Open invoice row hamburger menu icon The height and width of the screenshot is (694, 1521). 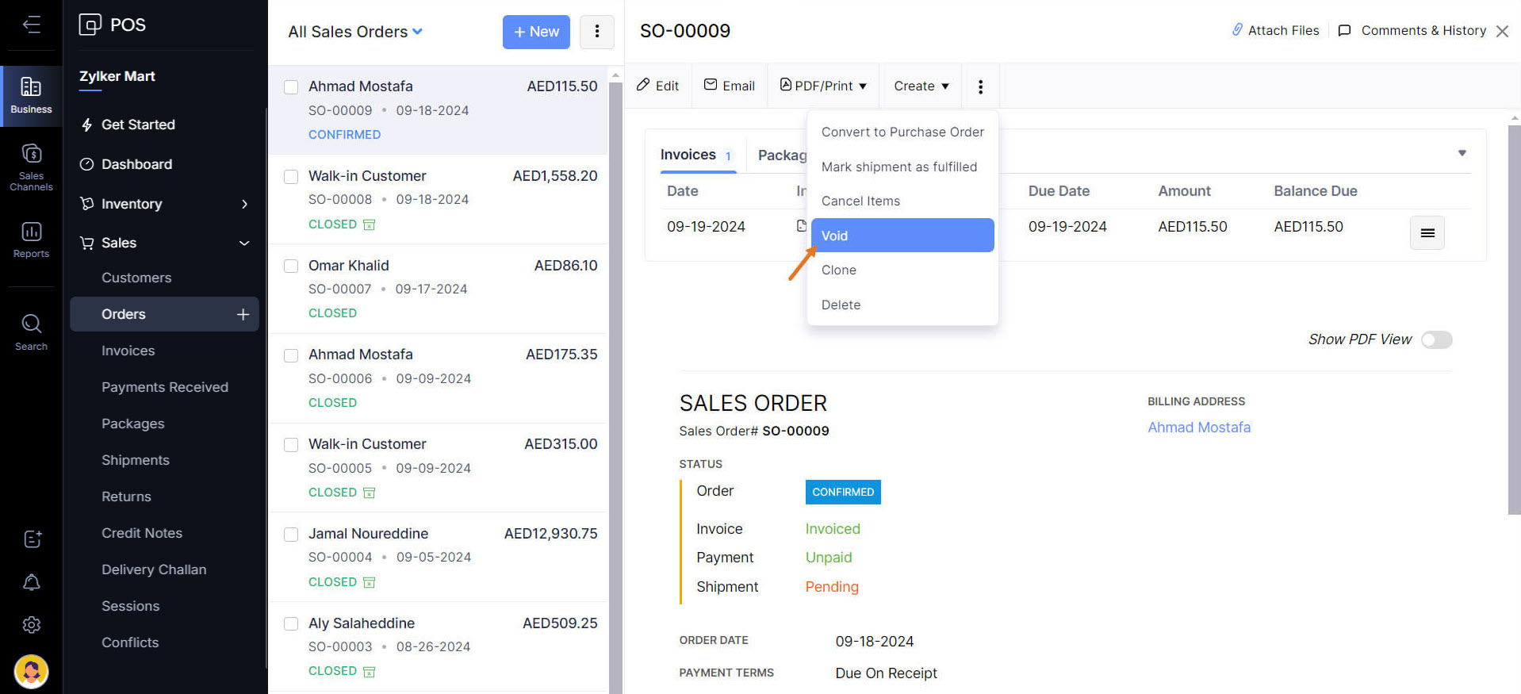(x=1427, y=232)
